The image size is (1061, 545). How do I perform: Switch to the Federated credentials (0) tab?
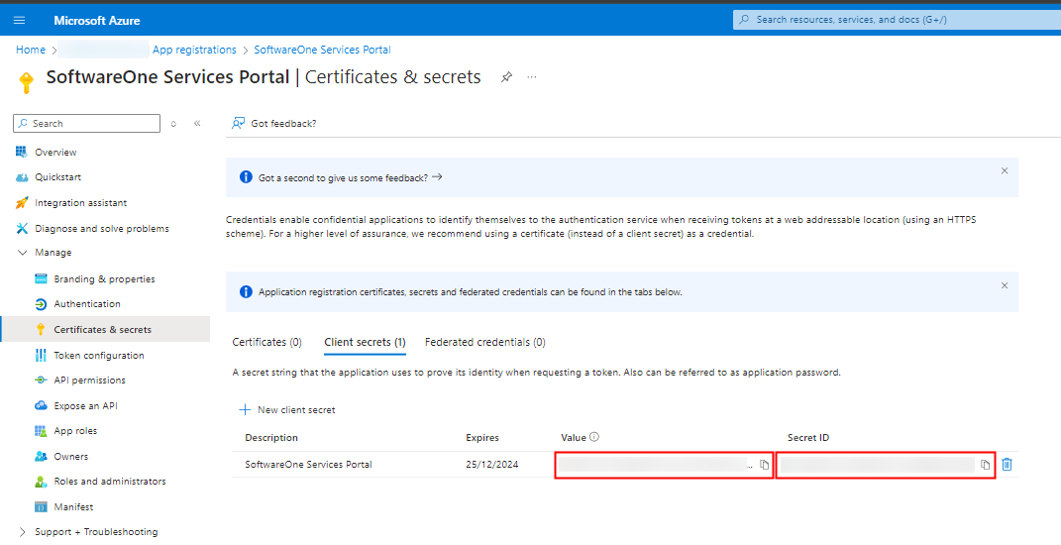tap(484, 342)
